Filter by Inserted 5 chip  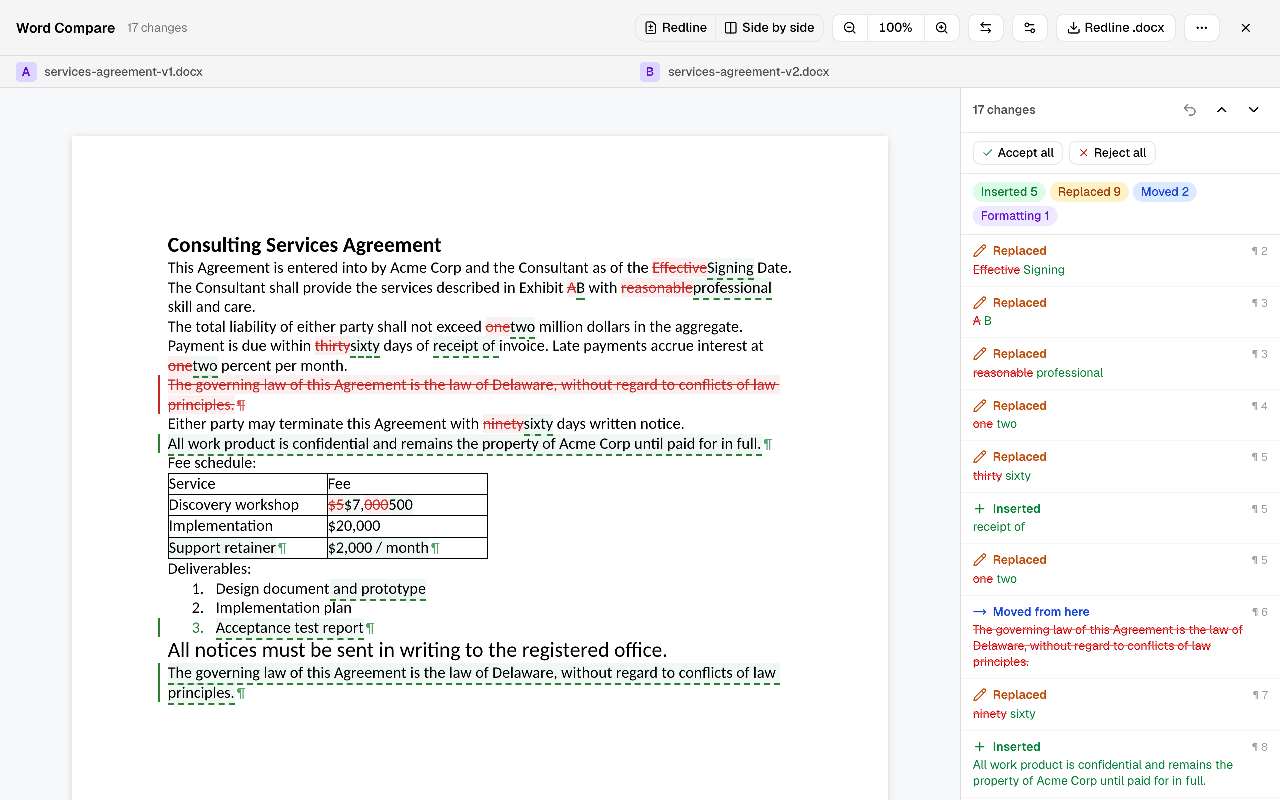[x=1008, y=192]
